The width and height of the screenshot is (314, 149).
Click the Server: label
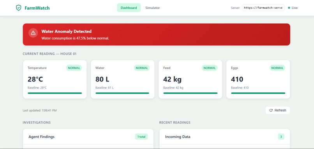coord(235,8)
